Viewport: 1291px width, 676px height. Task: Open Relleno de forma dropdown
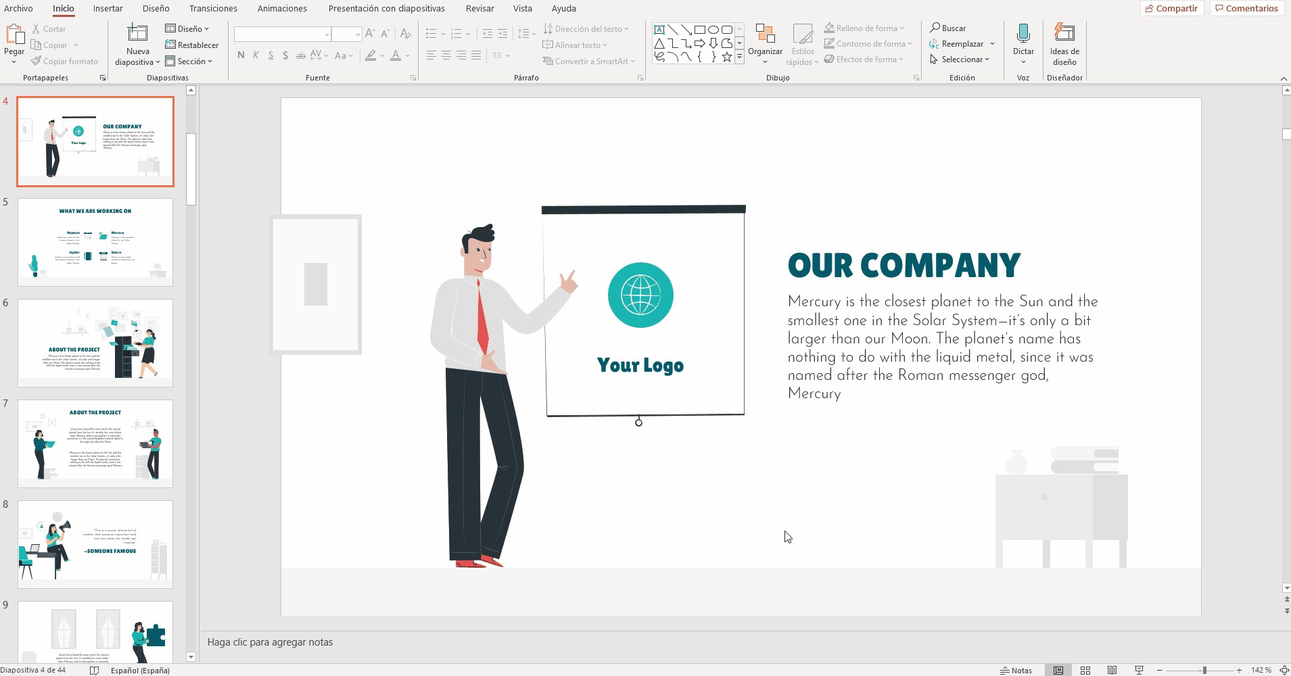click(864, 28)
